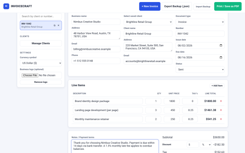Edit the Business name field
Image resolution: width=245 pixels, height=153 pixels.
click(x=96, y=22)
